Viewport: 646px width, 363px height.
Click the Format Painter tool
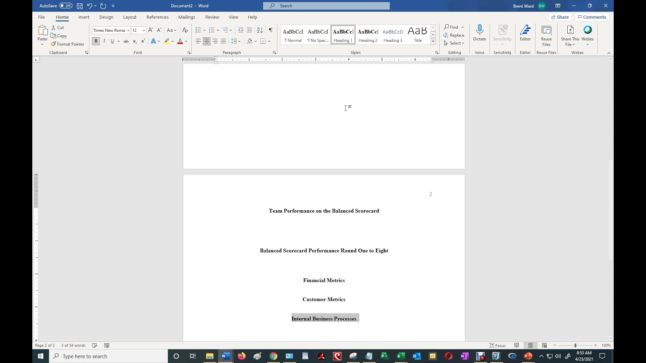point(68,44)
